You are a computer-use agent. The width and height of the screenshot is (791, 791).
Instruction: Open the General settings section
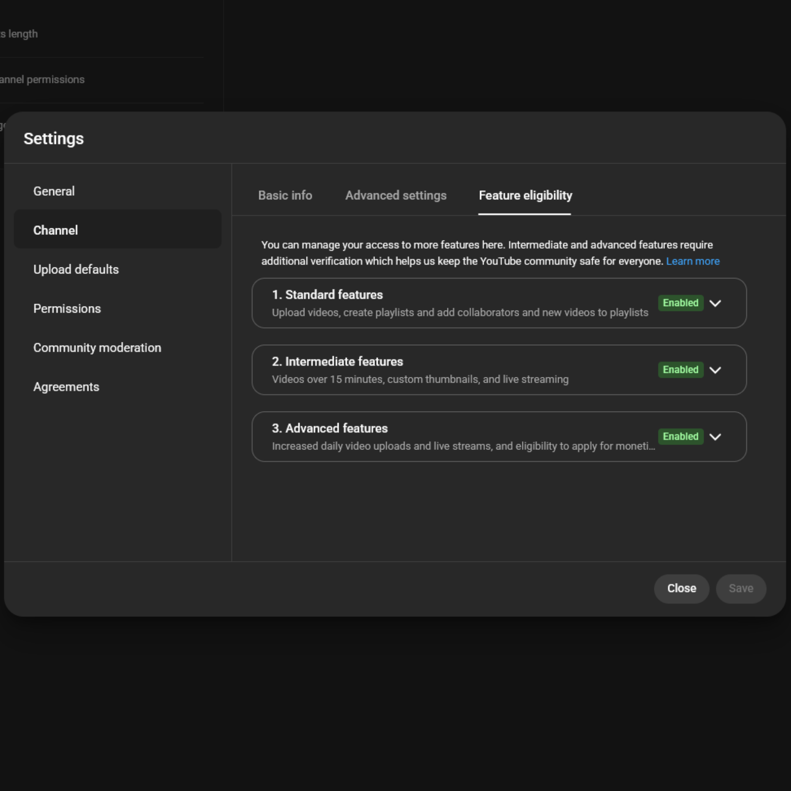pos(54,191)
